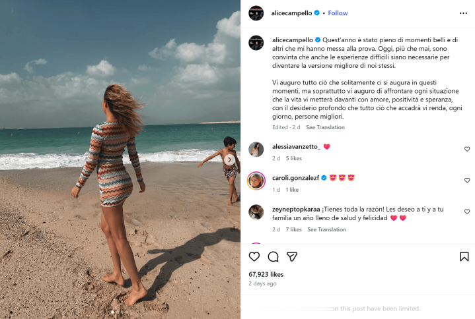475x319 pixels.
Task: Open alessiavanzetto_ profile avatar
Action: (x=256, y=149)
